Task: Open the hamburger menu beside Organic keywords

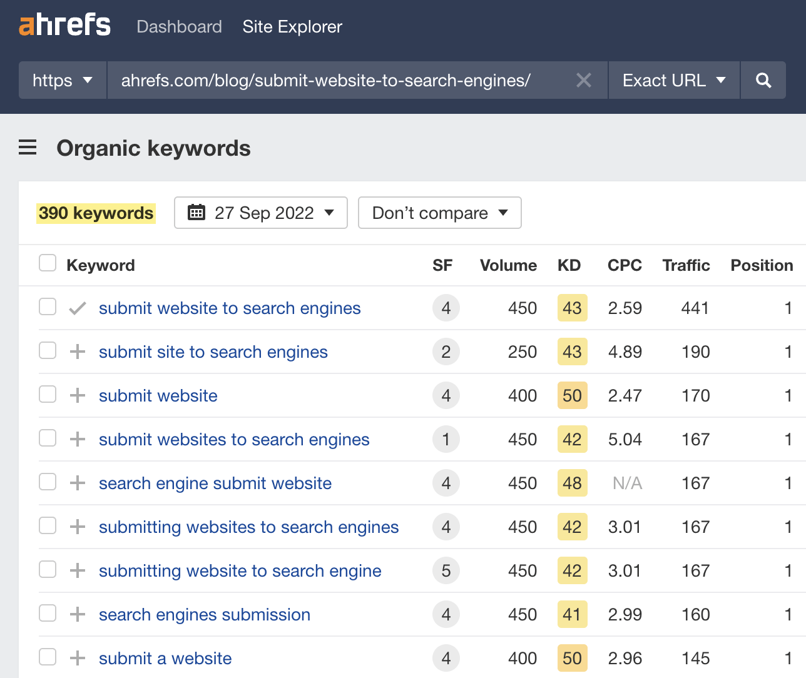Action: [28, 148]
